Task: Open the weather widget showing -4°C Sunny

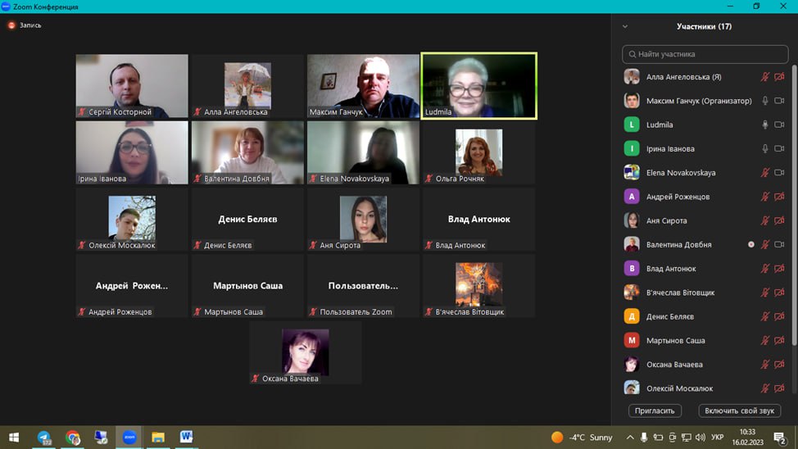Action: coord(582,438)
